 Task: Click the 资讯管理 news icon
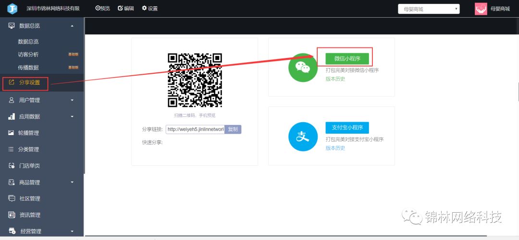point(12,215)
